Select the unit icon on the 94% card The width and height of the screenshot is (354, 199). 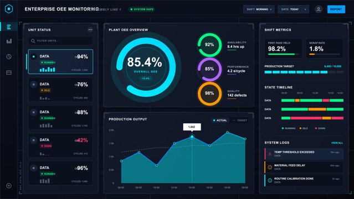(34, 56)
